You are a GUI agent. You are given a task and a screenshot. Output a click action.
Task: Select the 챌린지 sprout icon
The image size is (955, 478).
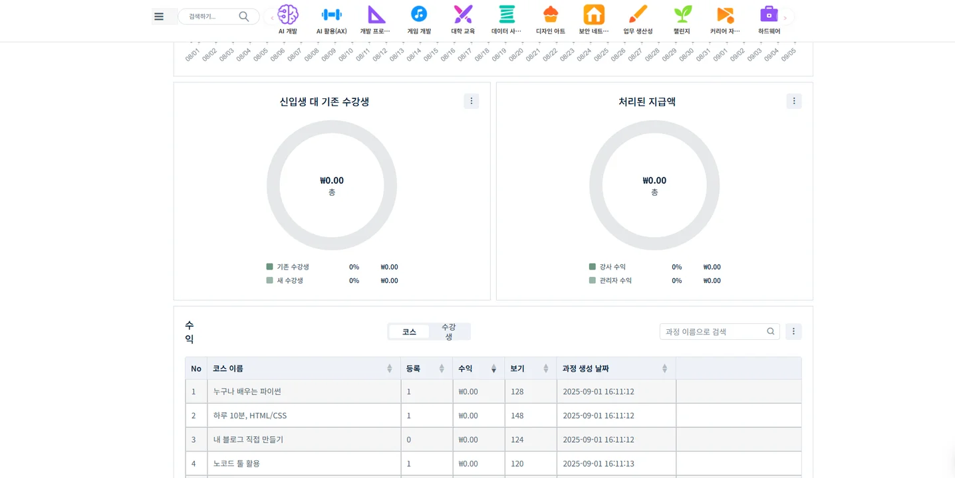pos(682,15)
